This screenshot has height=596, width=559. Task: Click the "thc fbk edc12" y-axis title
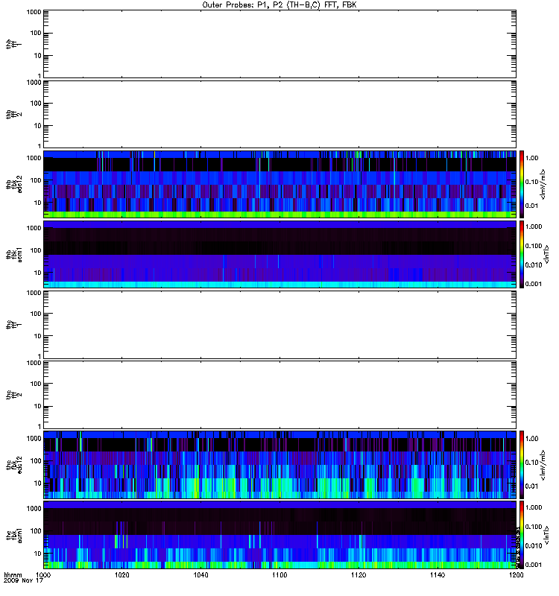coord(14,465)
